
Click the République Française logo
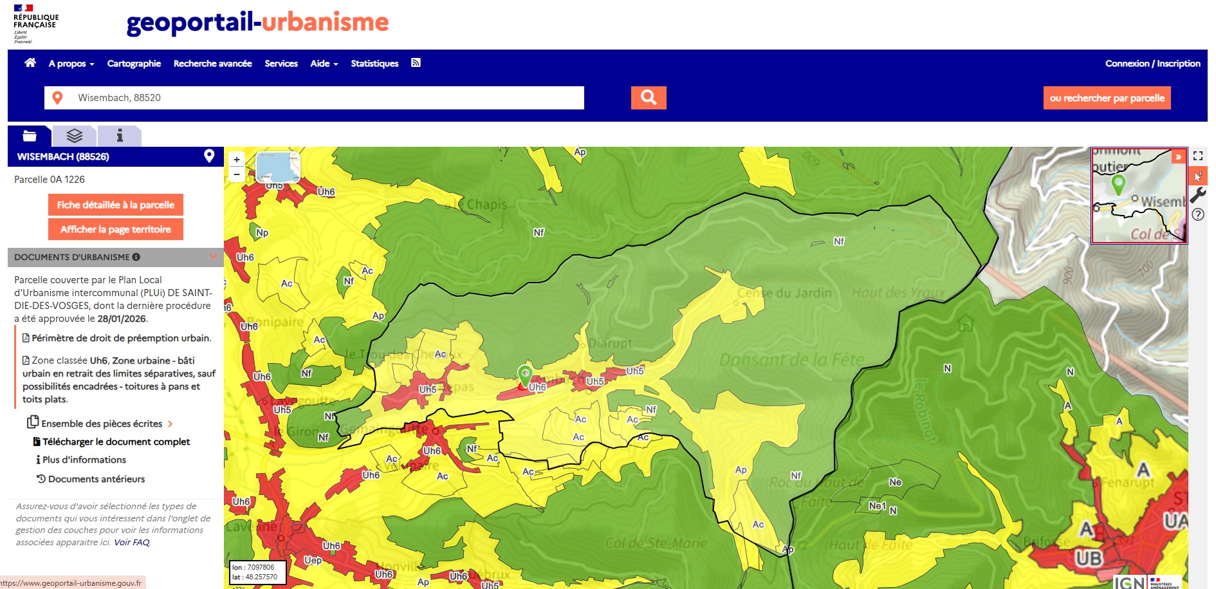[x=35, y=24]
